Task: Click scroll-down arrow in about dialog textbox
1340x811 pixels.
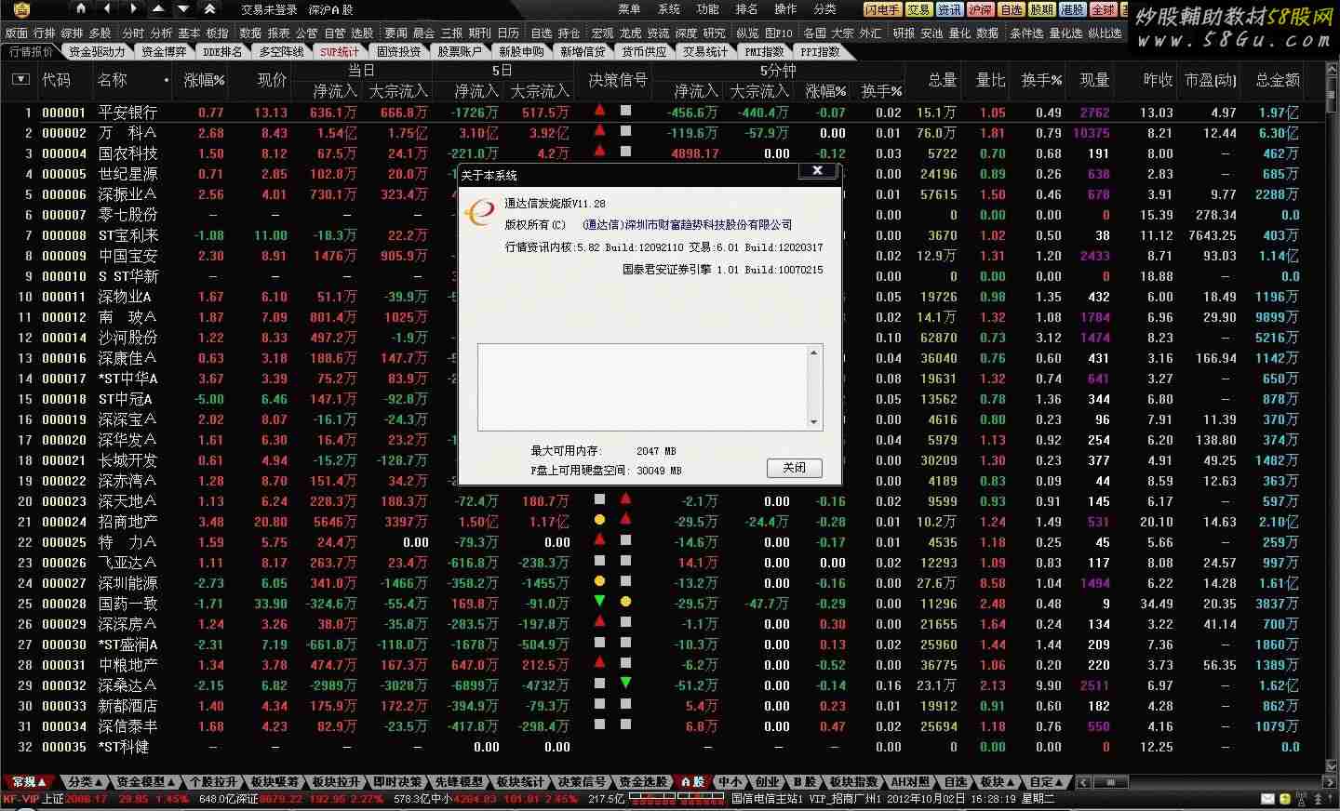Action: click(814, 422)
